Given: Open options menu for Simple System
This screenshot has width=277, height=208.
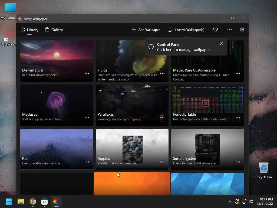Looking at the screenshot, I should coord(238,162).
